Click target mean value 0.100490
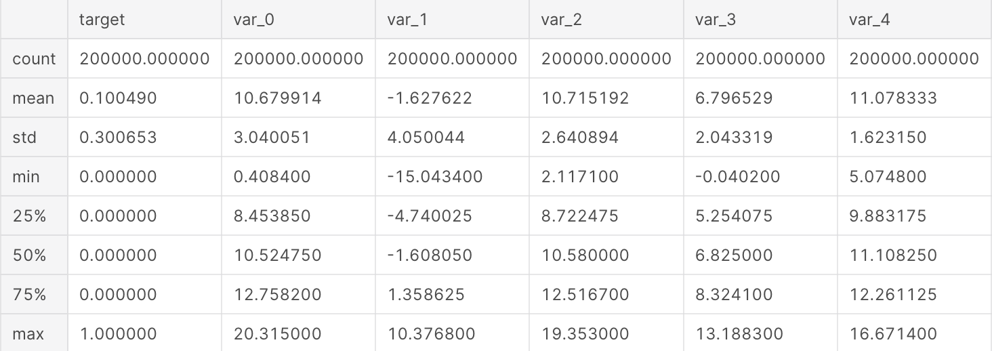Image resolution: width=992 pixels, height=351 pixels. coord(118,98)
